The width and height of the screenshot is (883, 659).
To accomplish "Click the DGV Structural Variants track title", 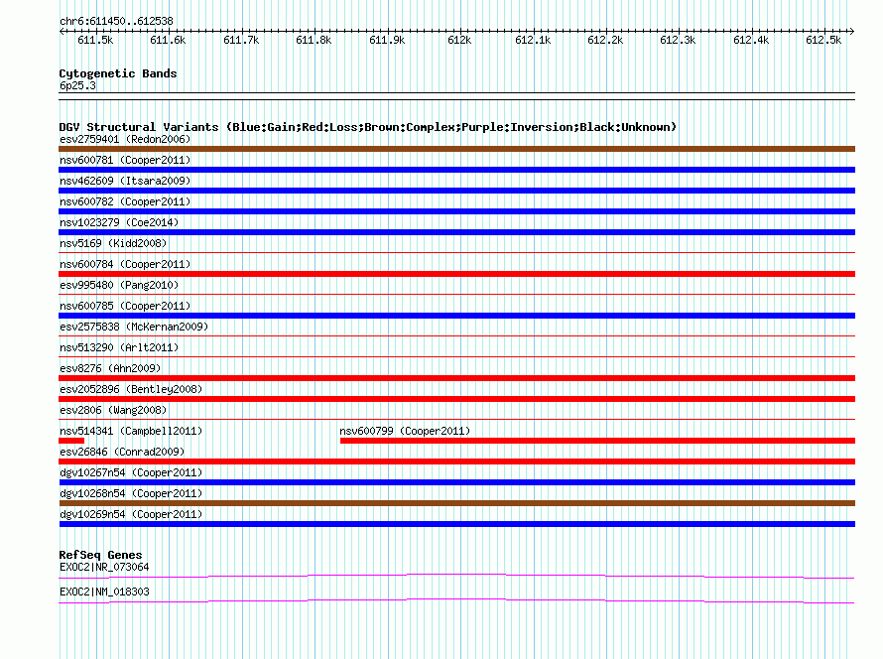I will click(x=368, y=127).
